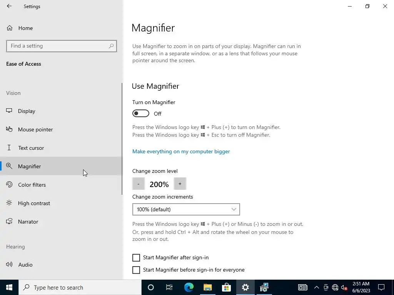This screenshot has width=394, height=295.
Task: Click the Audio speaker icon in sidebar
Action: [9, 264]
